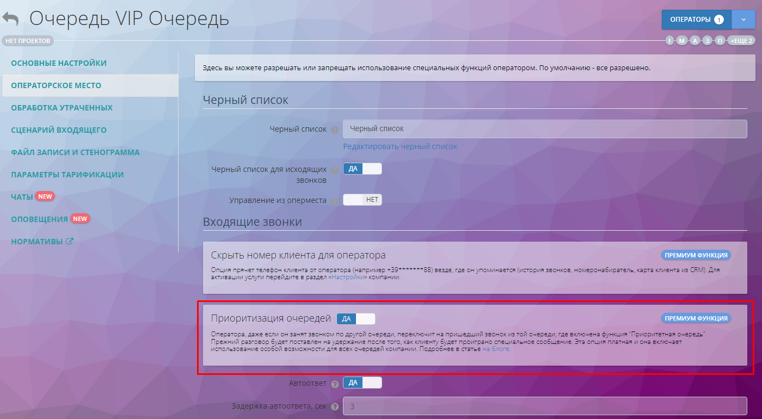
Task: Open the Автоответ help question mark
Action: click(x=335, y=384)
